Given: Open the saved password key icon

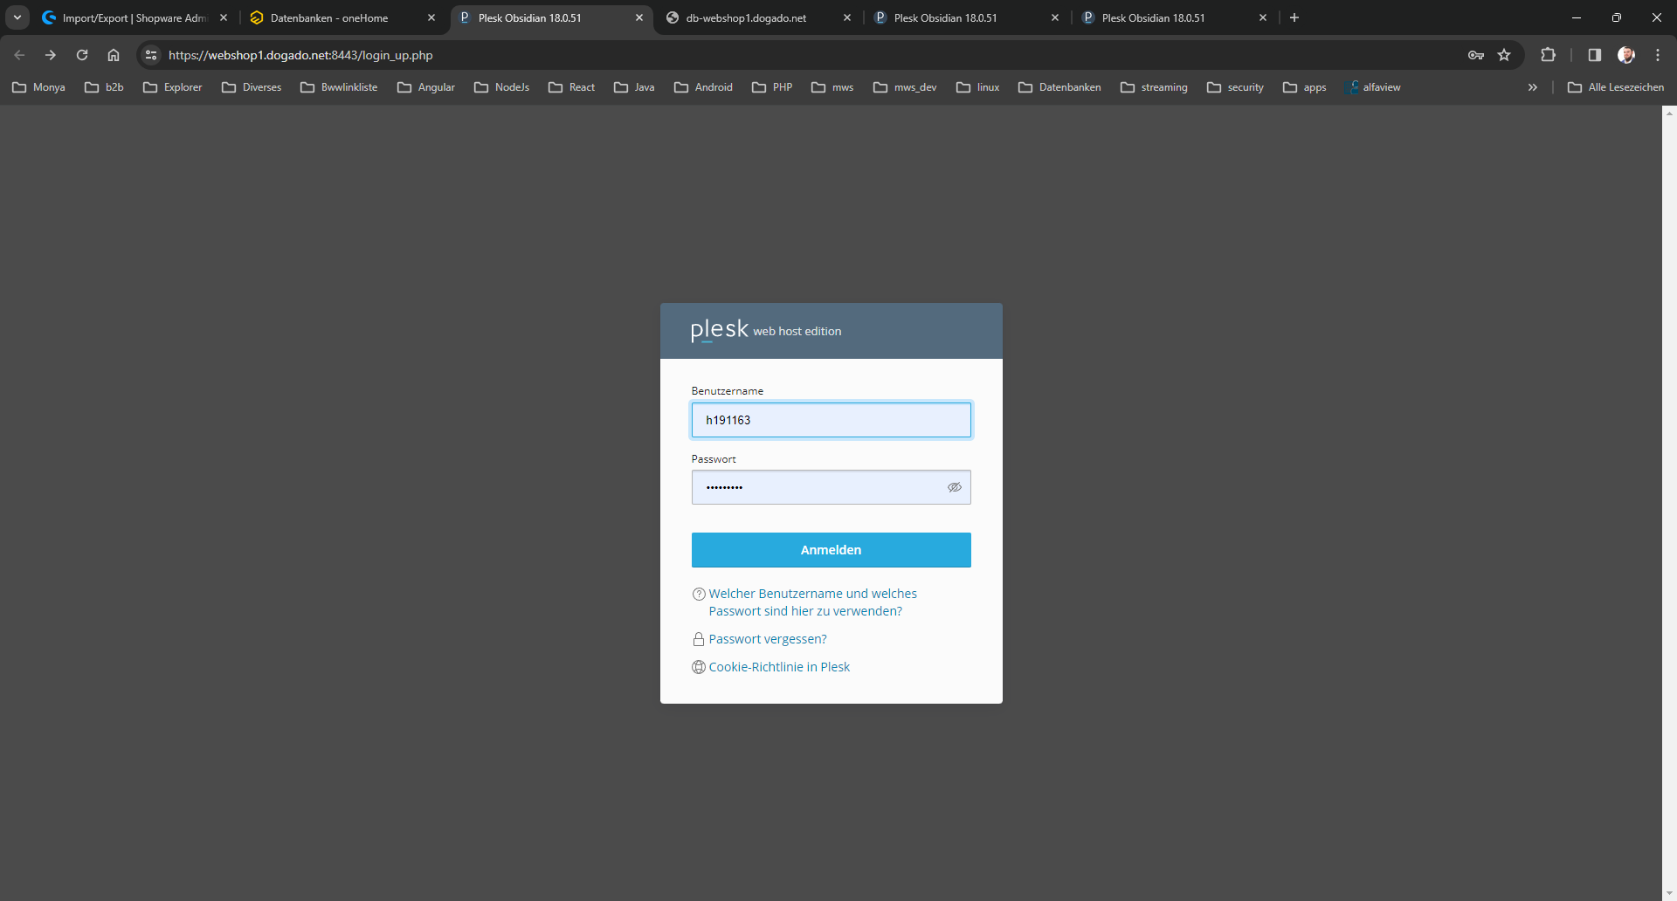Looking at the screenshot, I should [1475, 55].
